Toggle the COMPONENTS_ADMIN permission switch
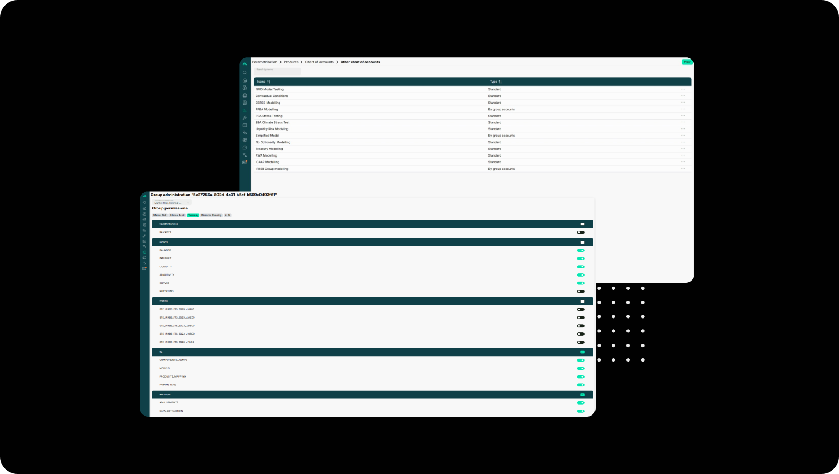The height and width of the screenshot is (474, 839). [581, 360]
